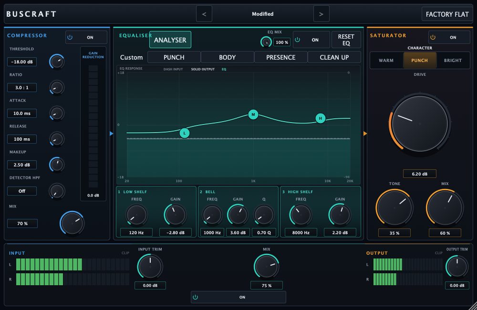
Task: Click the High Shelf Freq knob
Action: (301, 215)
